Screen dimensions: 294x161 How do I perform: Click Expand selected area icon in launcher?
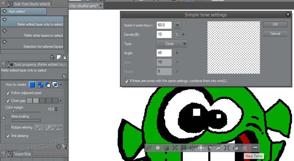click(x=175, y=148)
